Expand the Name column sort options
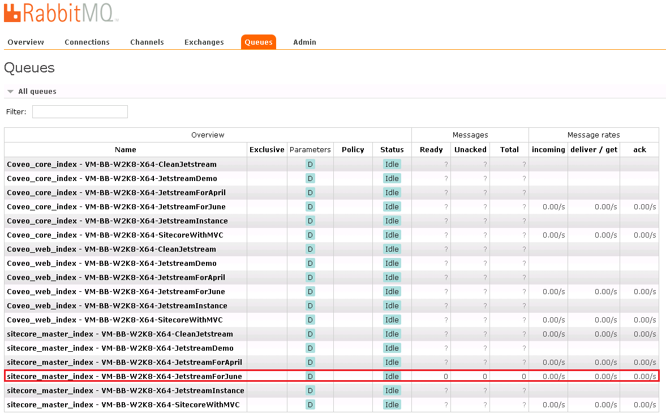The height and width of the screenshot is (418, 666). click(x=125, y=149)
